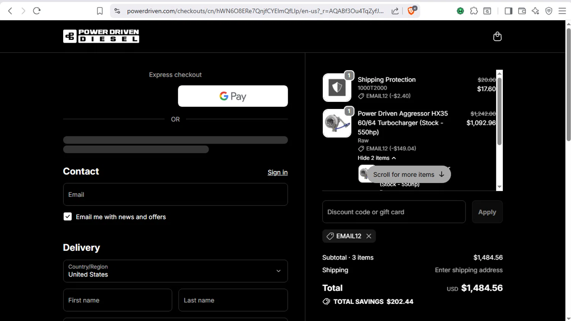
Task: Open the VPN shield icon
Action: 549,11
